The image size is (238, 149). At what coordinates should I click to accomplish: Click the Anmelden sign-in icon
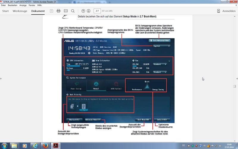coord(219,11)
